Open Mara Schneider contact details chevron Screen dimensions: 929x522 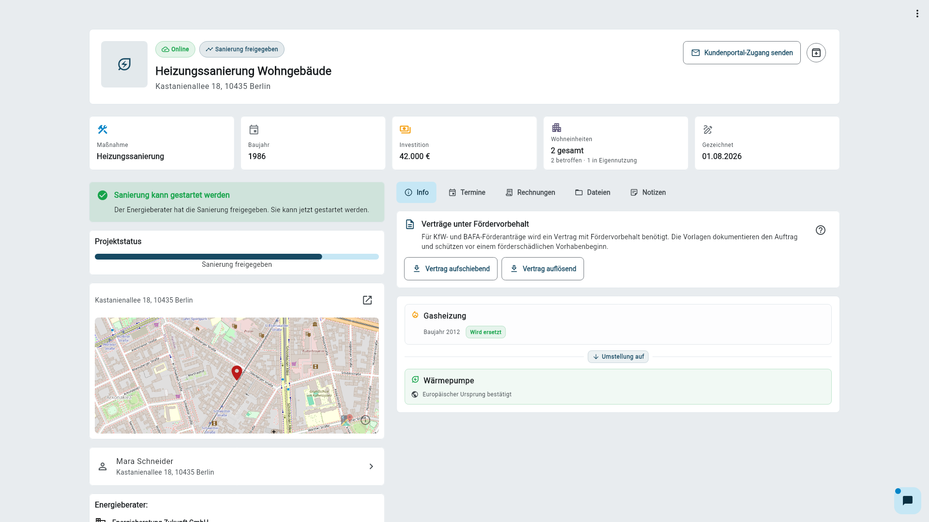(371, 466)
